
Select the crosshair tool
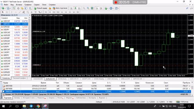(x=7, y=12)
